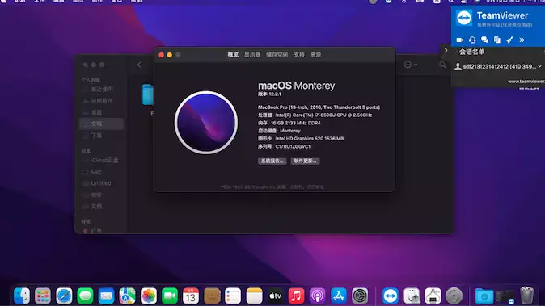545x306 pixels.
Task: Open Contacts from the Dock
Action: (x=212, y=296)
